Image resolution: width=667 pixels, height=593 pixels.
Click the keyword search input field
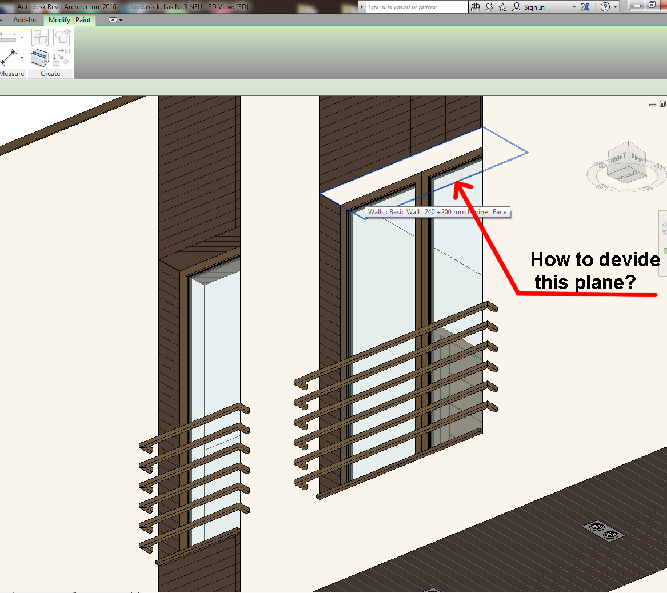point(417,7)
